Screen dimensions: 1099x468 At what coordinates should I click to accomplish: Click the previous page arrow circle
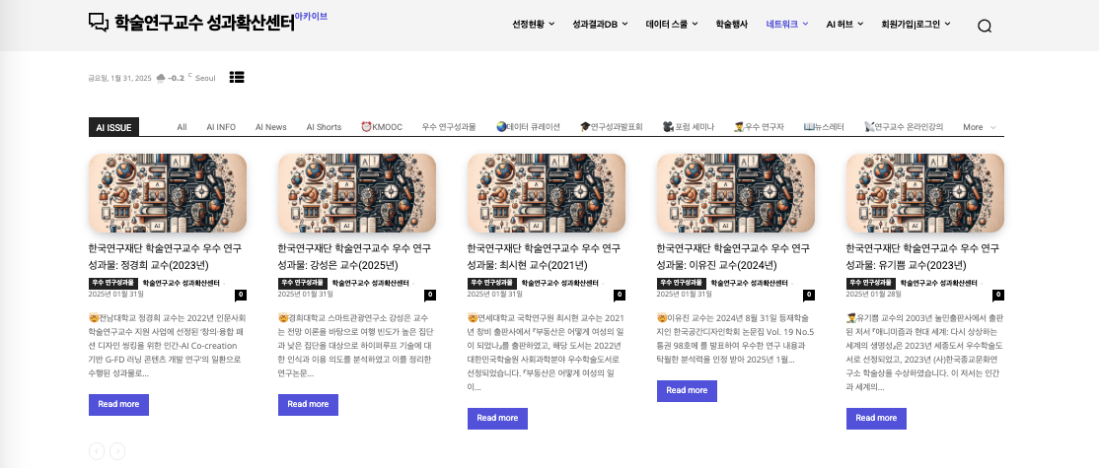click(x=97, y=451)
